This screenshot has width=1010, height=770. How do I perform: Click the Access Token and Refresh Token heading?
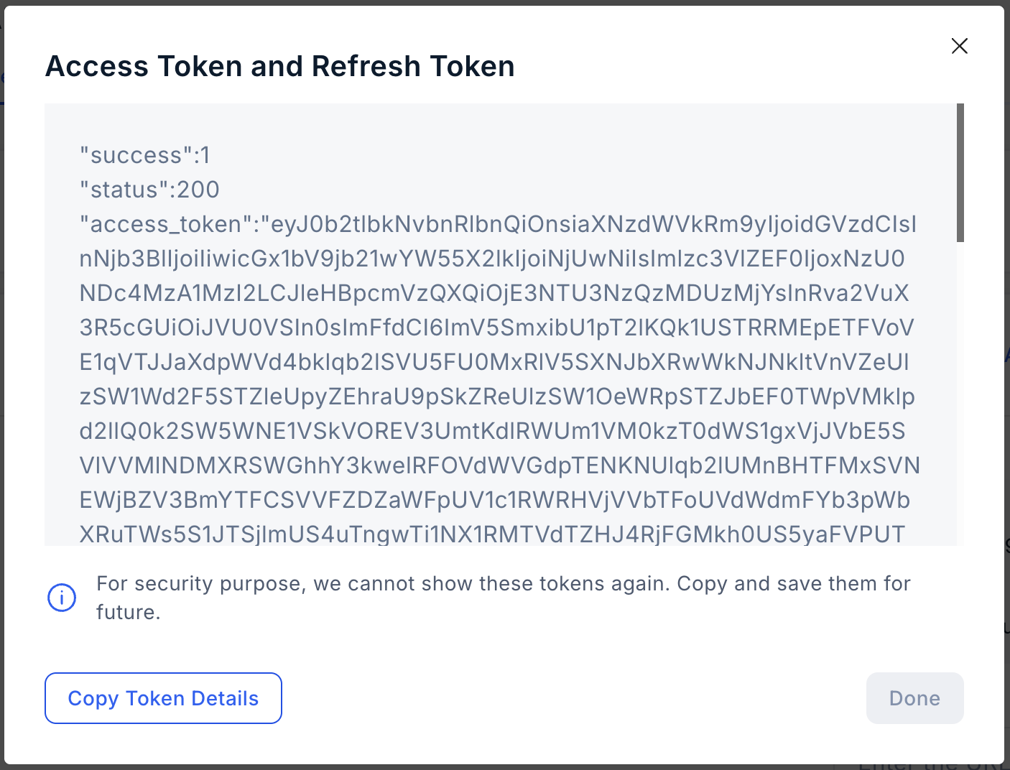[x=280, y=66]
